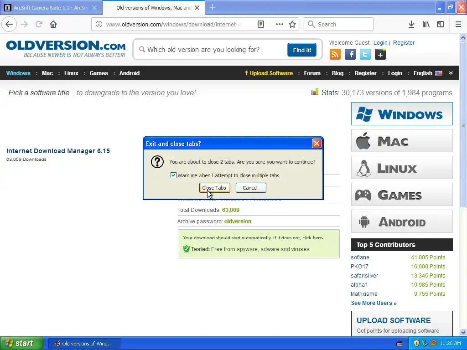Click the black plus share icon
This screenshot has width=467, height=350.
[x=380, y=55]
